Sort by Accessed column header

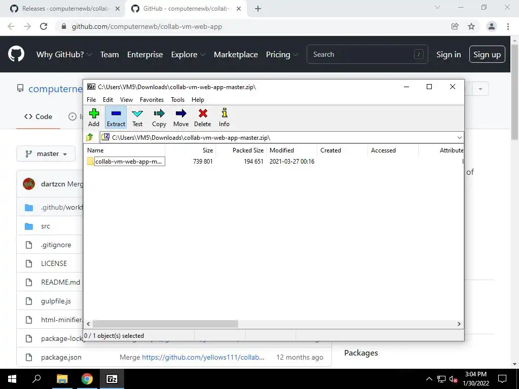393,150
